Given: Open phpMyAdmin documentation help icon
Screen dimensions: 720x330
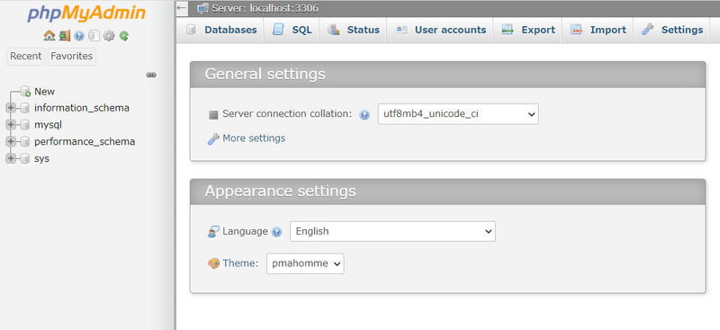Looking at the screenshot, I should tap(79, 35).
